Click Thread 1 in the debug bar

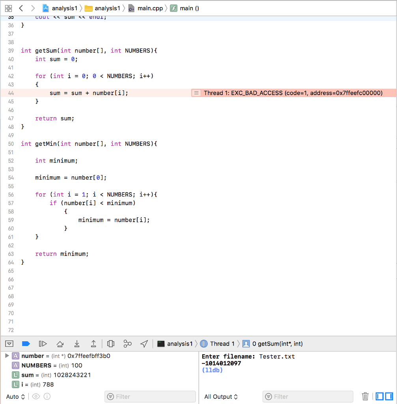pos(222,344)
